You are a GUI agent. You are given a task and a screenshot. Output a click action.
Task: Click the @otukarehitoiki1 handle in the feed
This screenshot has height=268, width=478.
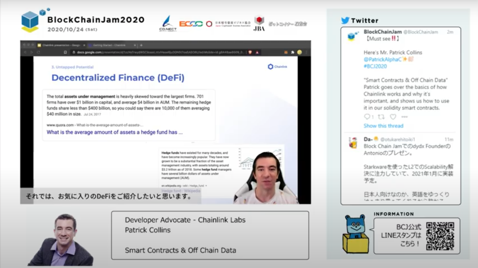tap(398, 140)
